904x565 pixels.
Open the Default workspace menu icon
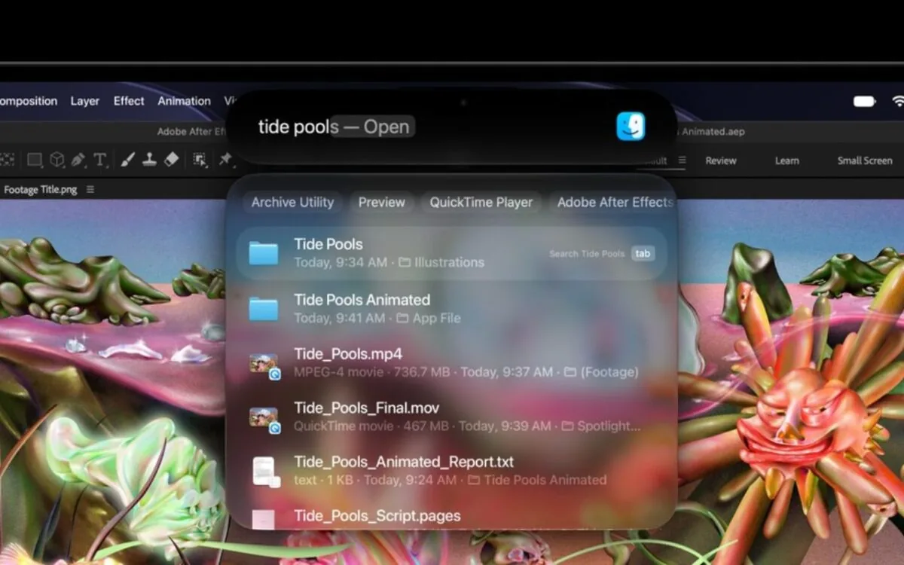[682, 160]
